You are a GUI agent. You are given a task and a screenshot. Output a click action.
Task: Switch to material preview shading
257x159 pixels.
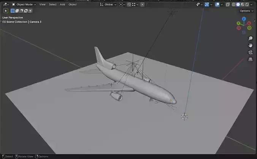(x=243, y=5)
